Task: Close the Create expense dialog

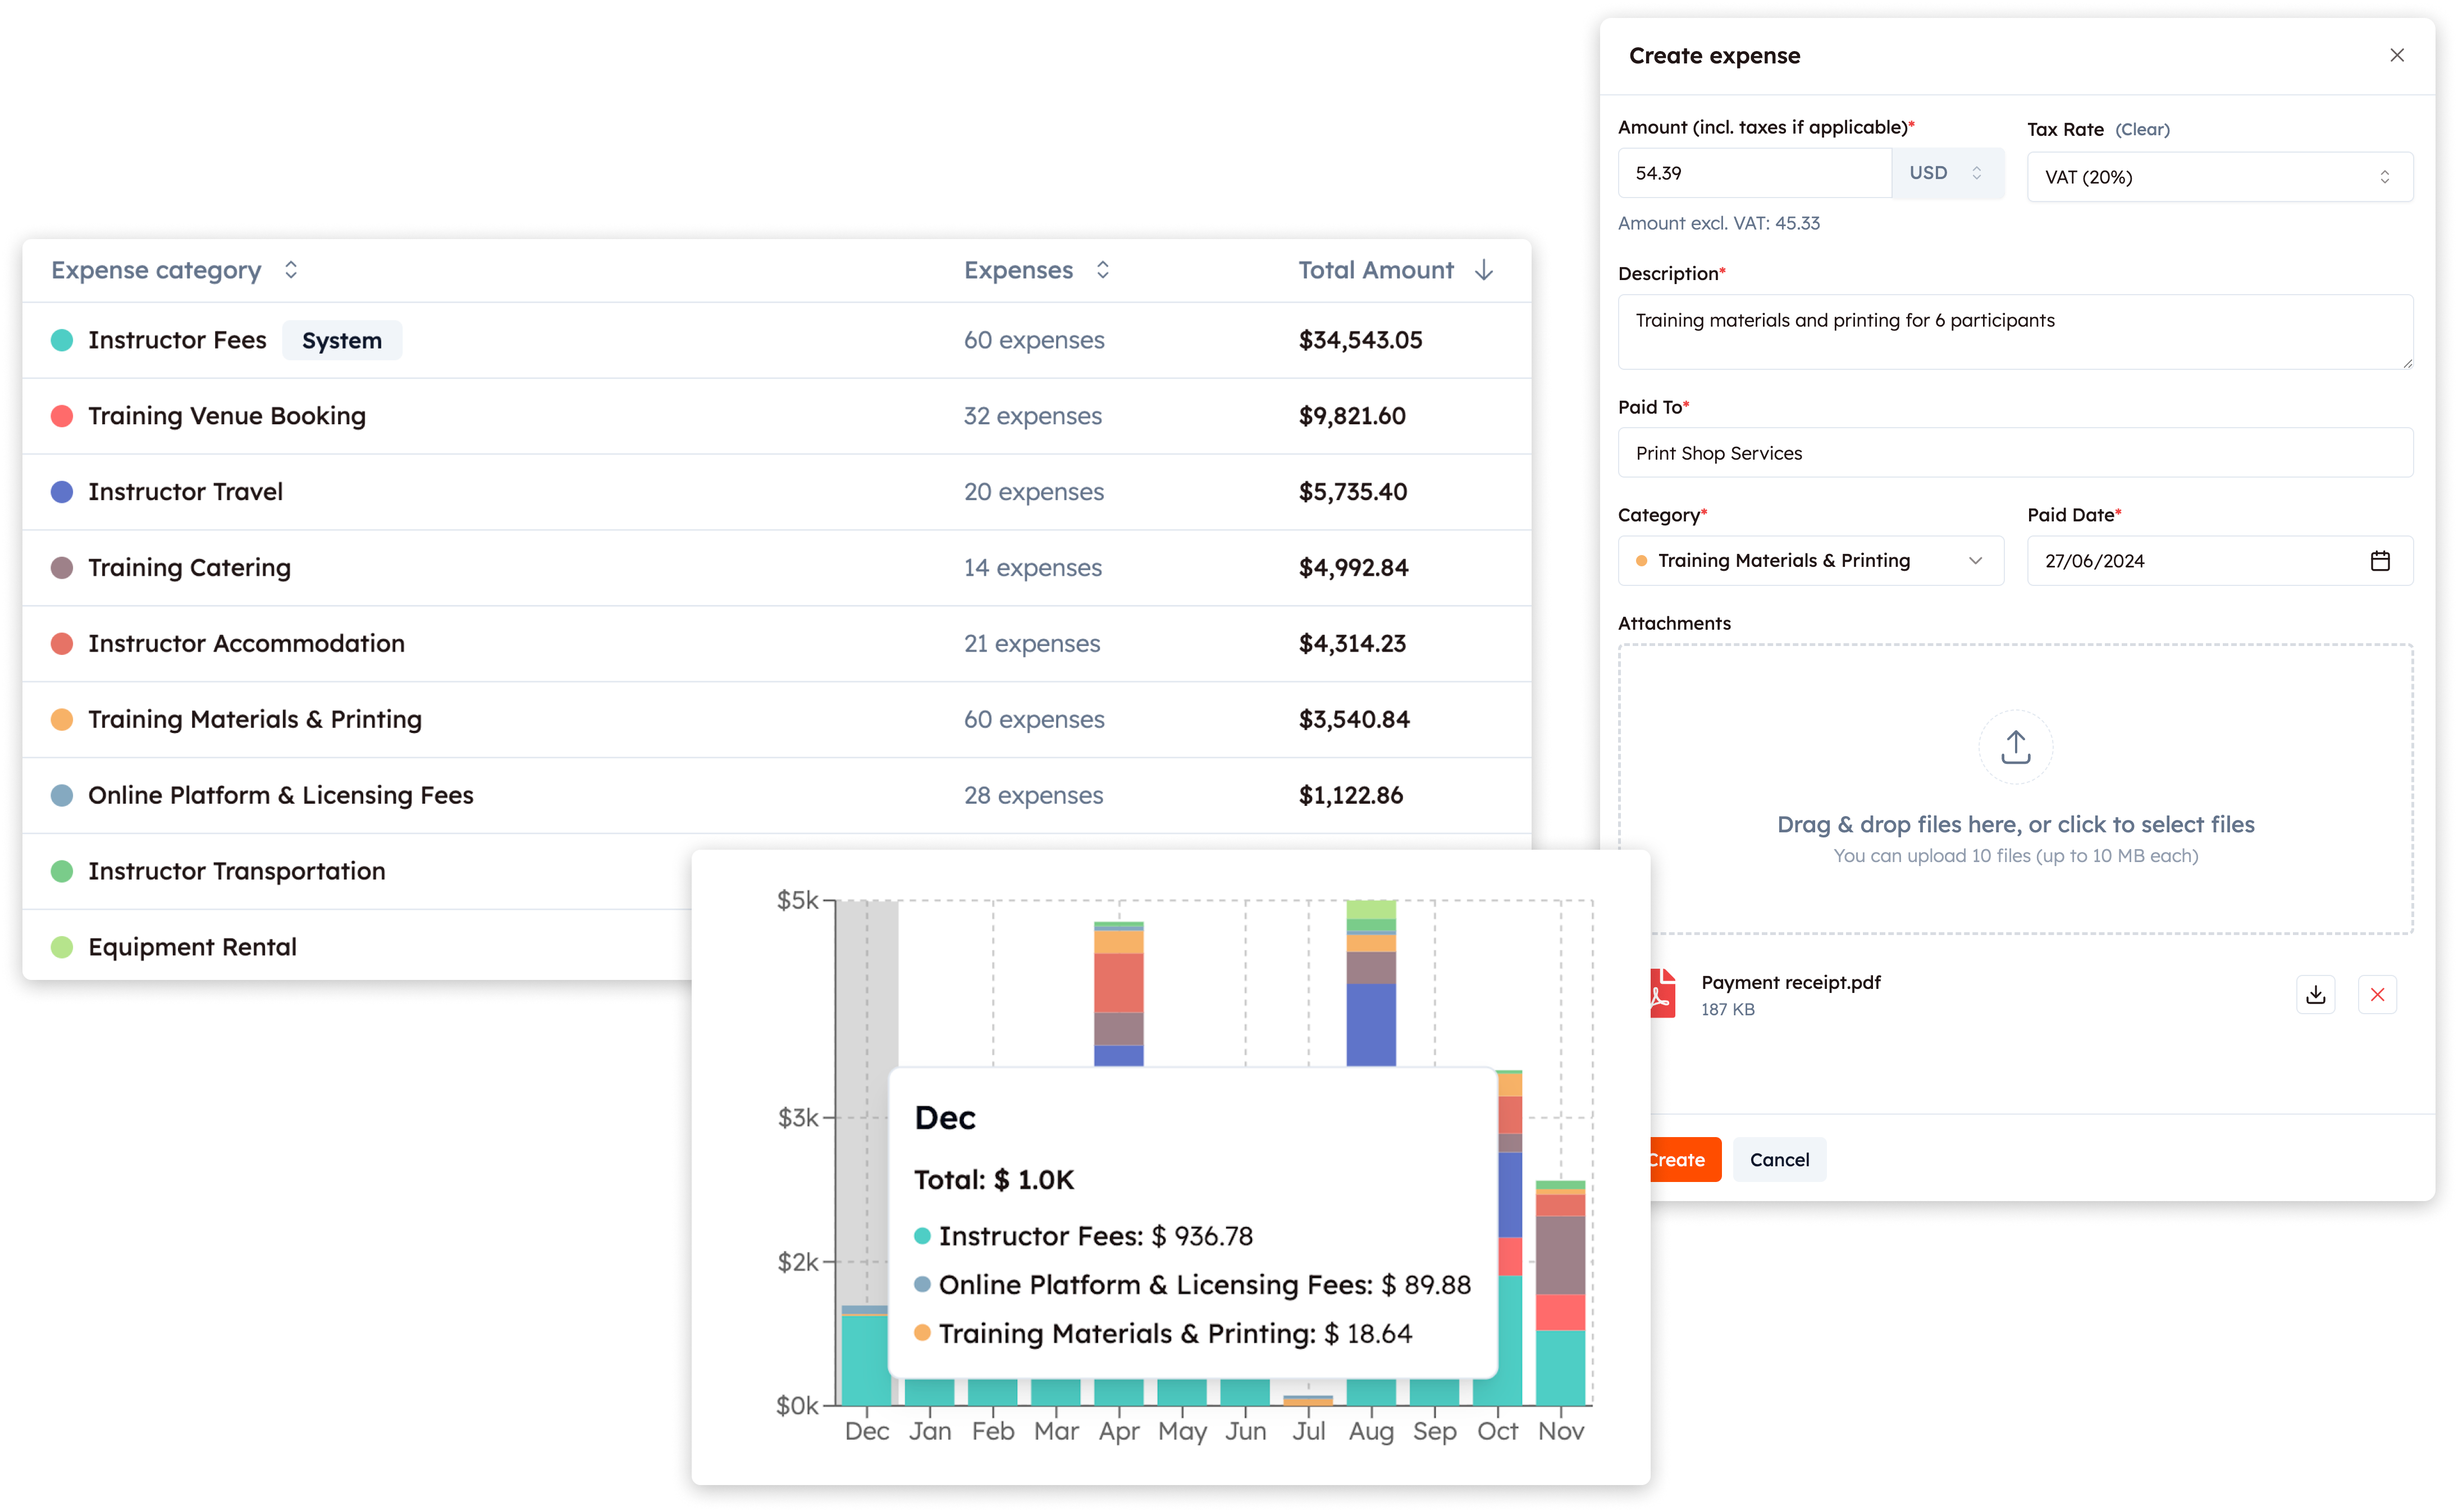Action: (2397, 55)
